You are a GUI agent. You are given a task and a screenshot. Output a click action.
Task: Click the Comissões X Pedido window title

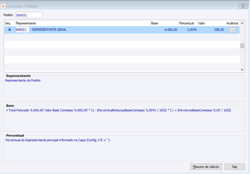click(x=22, y=6)
